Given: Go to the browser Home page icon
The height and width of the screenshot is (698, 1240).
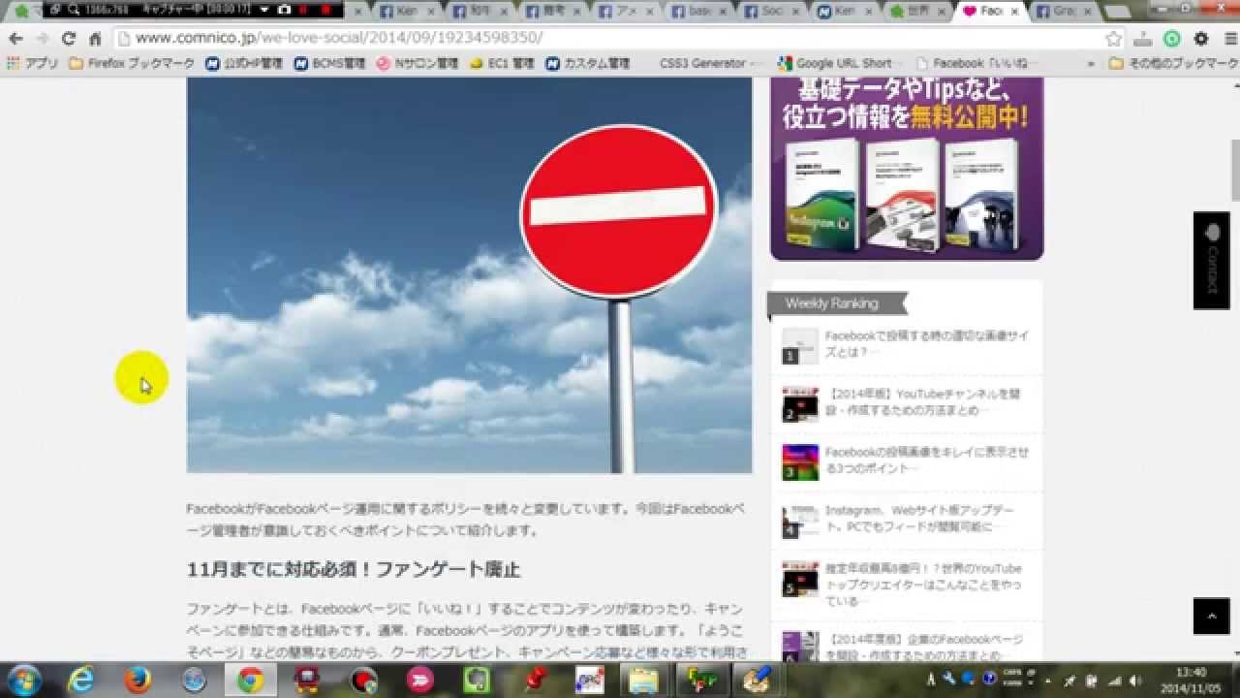Looking at the screenshot, I should click(x=95, y=39).
